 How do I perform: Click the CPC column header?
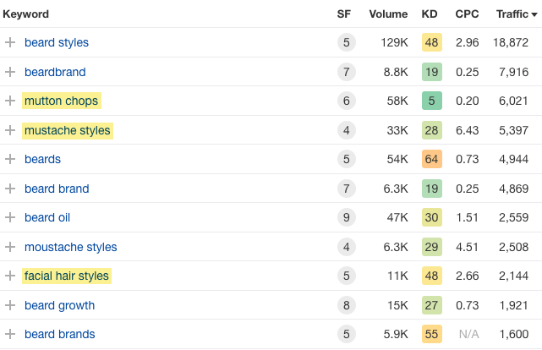pos(467,14)
